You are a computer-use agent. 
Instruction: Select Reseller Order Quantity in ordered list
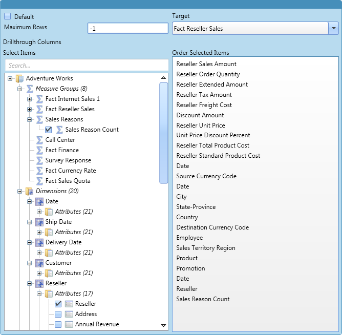pos(208,74)
